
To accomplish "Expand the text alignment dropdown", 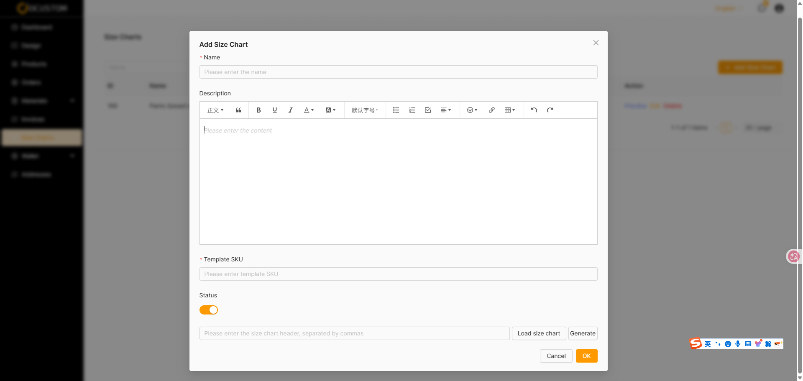I will 445,110.
